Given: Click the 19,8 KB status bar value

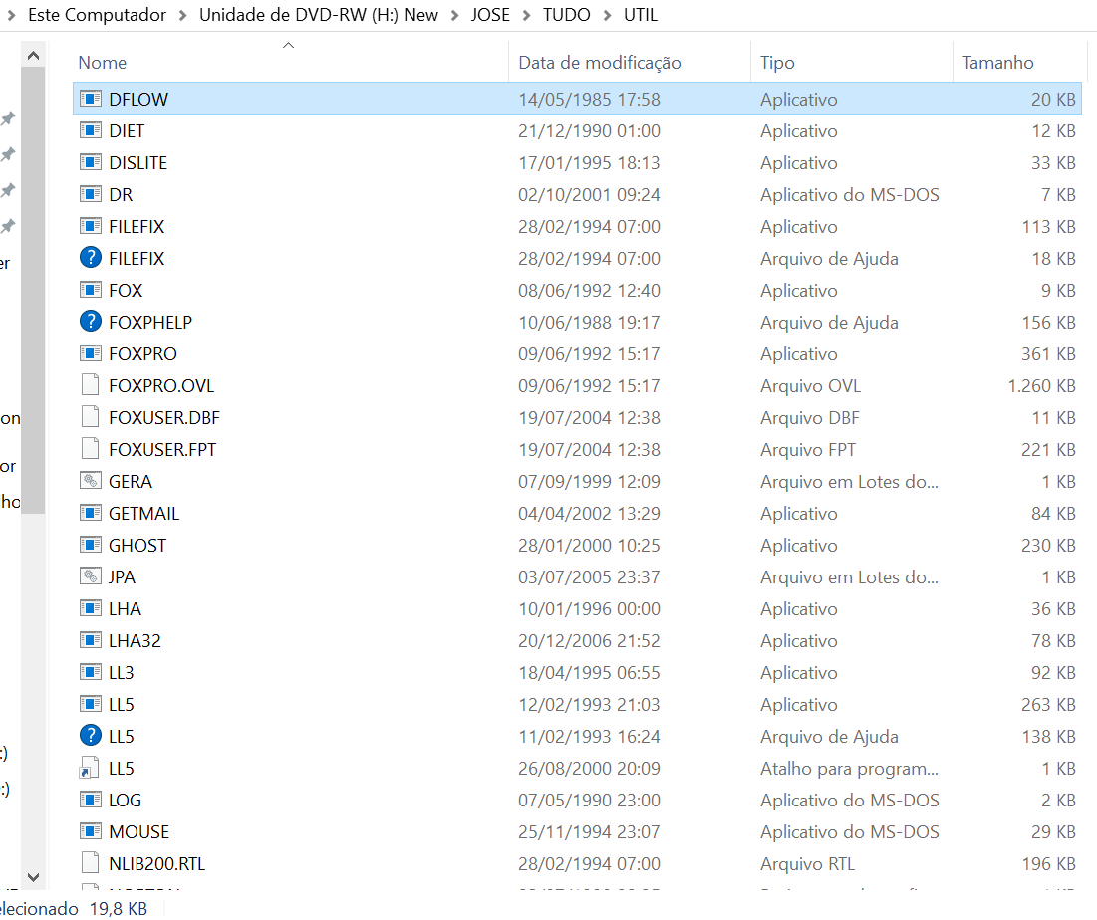Looking at the screenshot, I should (x=119, y=908).
